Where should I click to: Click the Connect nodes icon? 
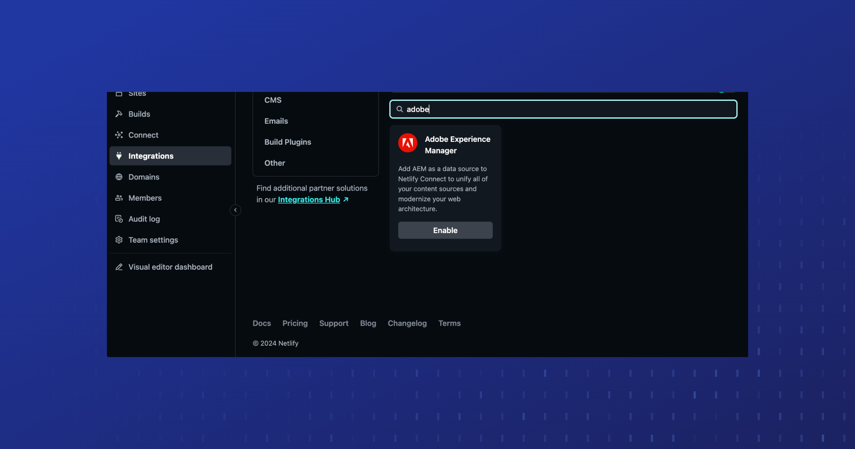pos(119,135)
